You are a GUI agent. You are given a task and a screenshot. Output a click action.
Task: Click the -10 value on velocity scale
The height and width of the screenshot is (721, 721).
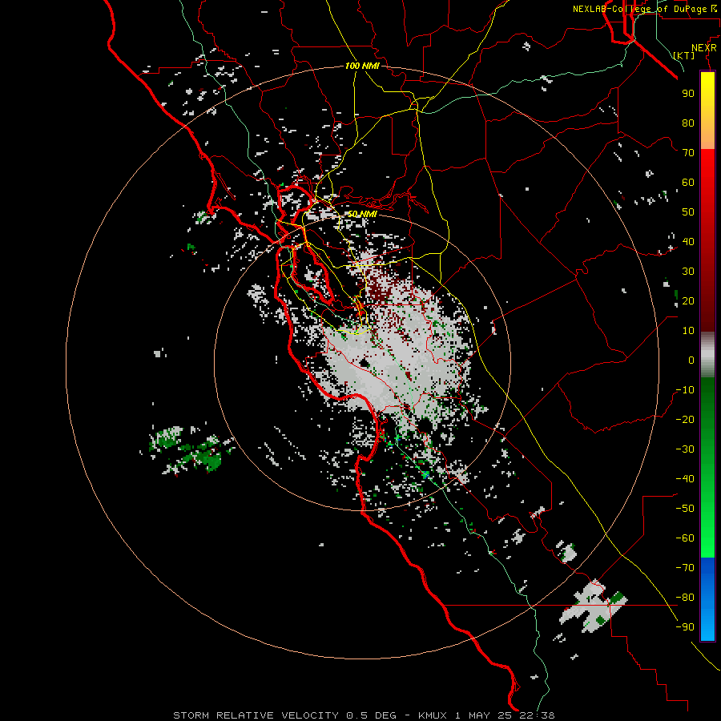click(685, 390)
